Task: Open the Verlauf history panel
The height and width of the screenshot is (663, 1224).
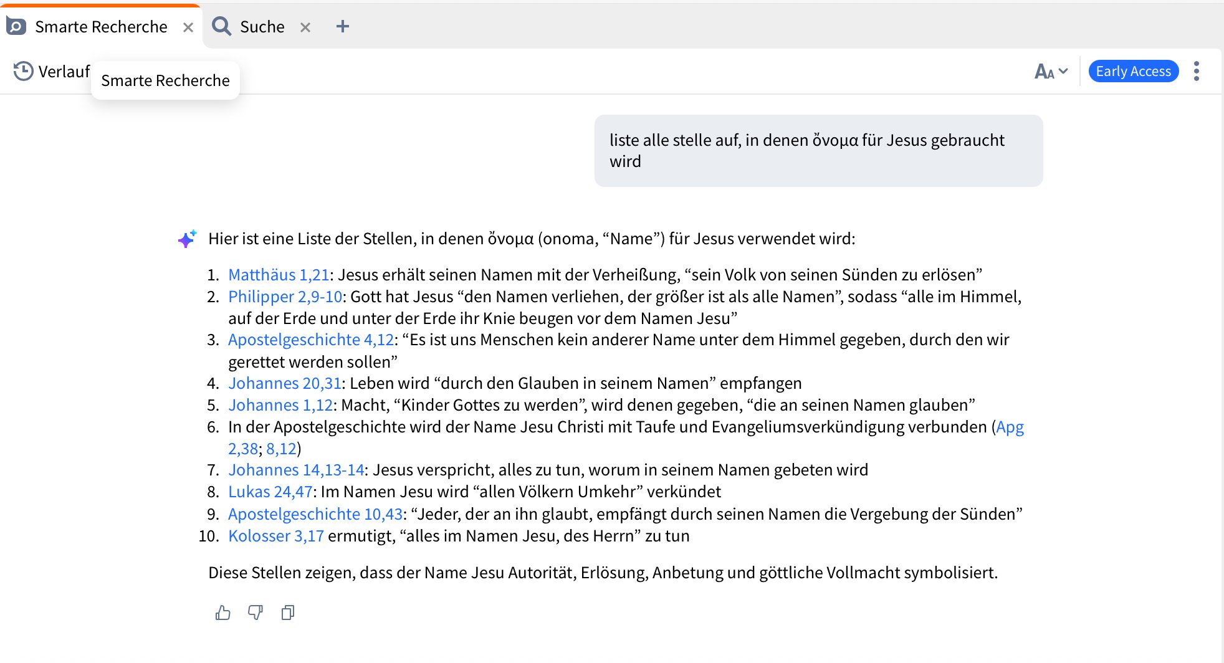Action: click(x=52, y=71)
